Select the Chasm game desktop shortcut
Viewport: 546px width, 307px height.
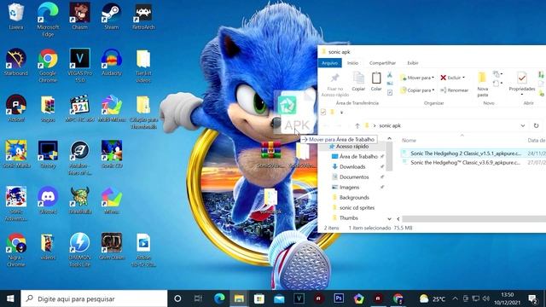[79, 15]
